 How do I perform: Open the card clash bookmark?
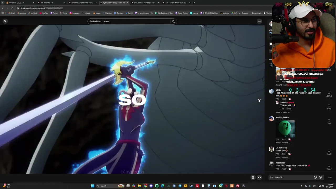point(256,13)
